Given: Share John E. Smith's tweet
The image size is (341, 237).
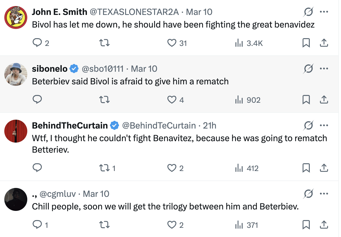Looking at the screenshot, I should (323, 43).
